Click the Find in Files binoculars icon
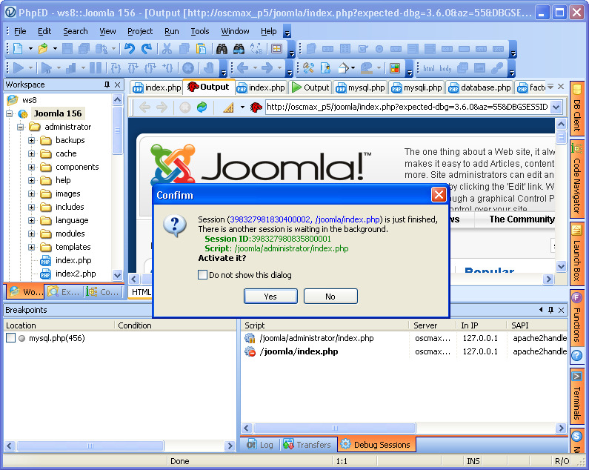The image size is (589, 470). pyautogui.click(x=239, y=49)
